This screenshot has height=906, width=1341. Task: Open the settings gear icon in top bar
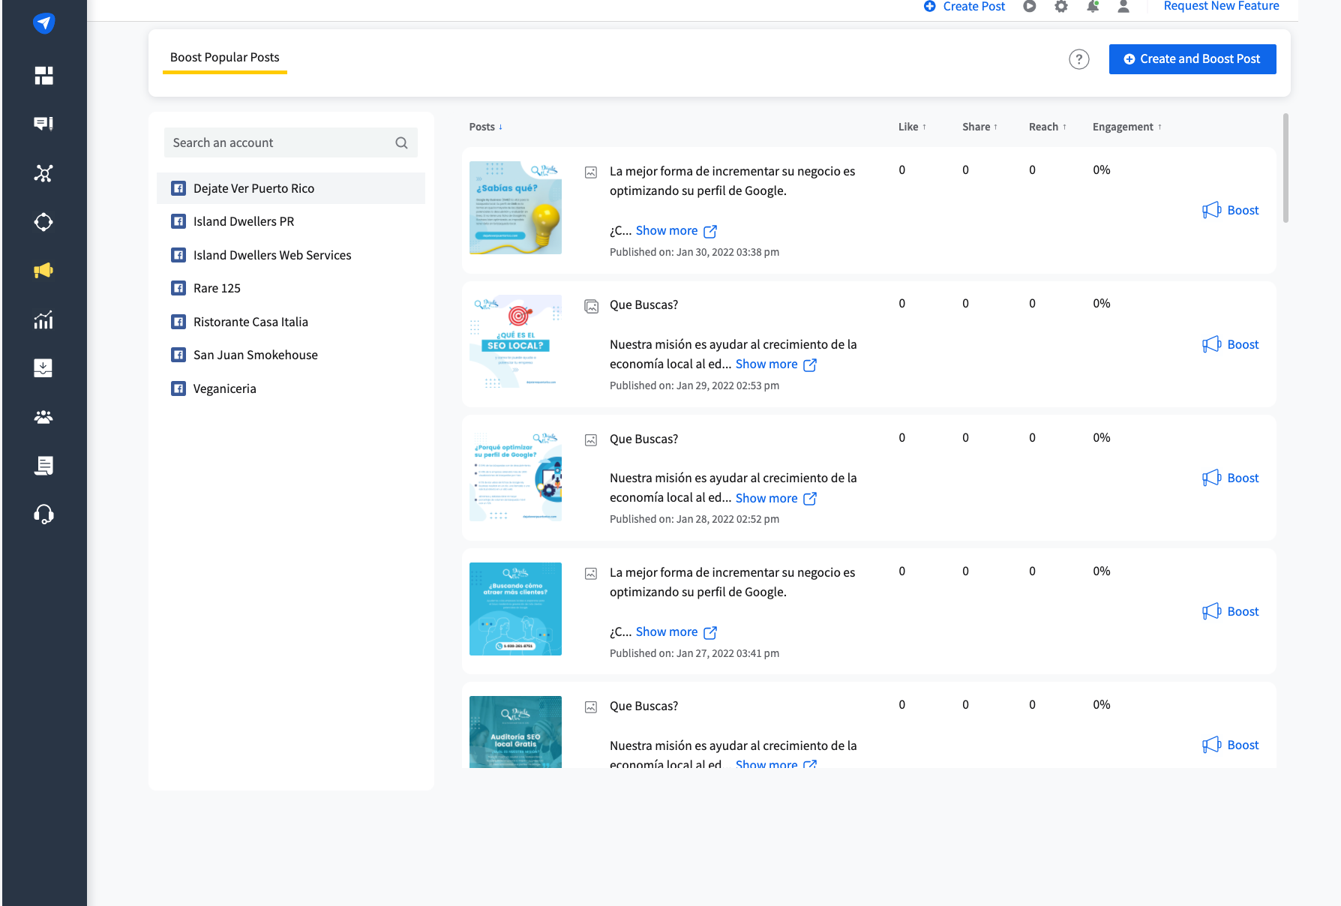click(x=1060, y=7)
